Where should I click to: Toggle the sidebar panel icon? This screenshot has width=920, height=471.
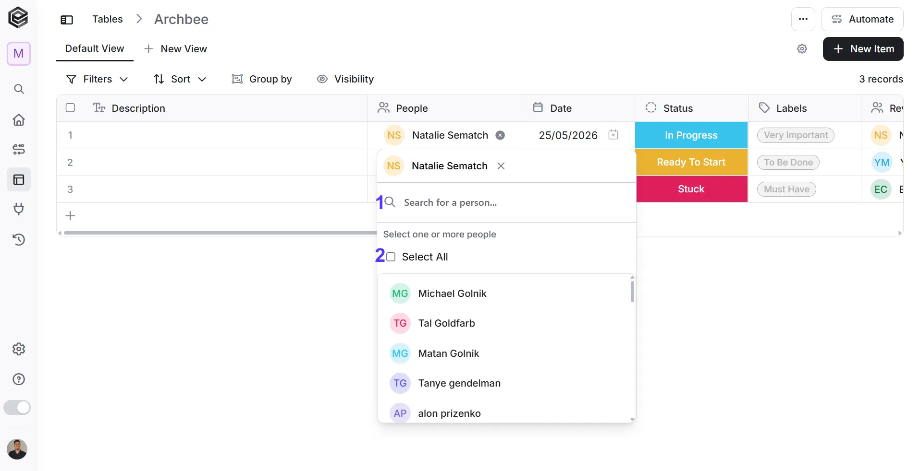[x=67, y=20]
